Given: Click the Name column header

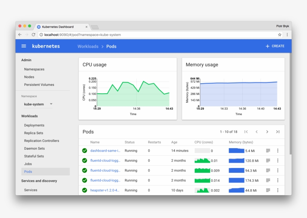Looking at the screenshot, I should click(x=95, y=142).
